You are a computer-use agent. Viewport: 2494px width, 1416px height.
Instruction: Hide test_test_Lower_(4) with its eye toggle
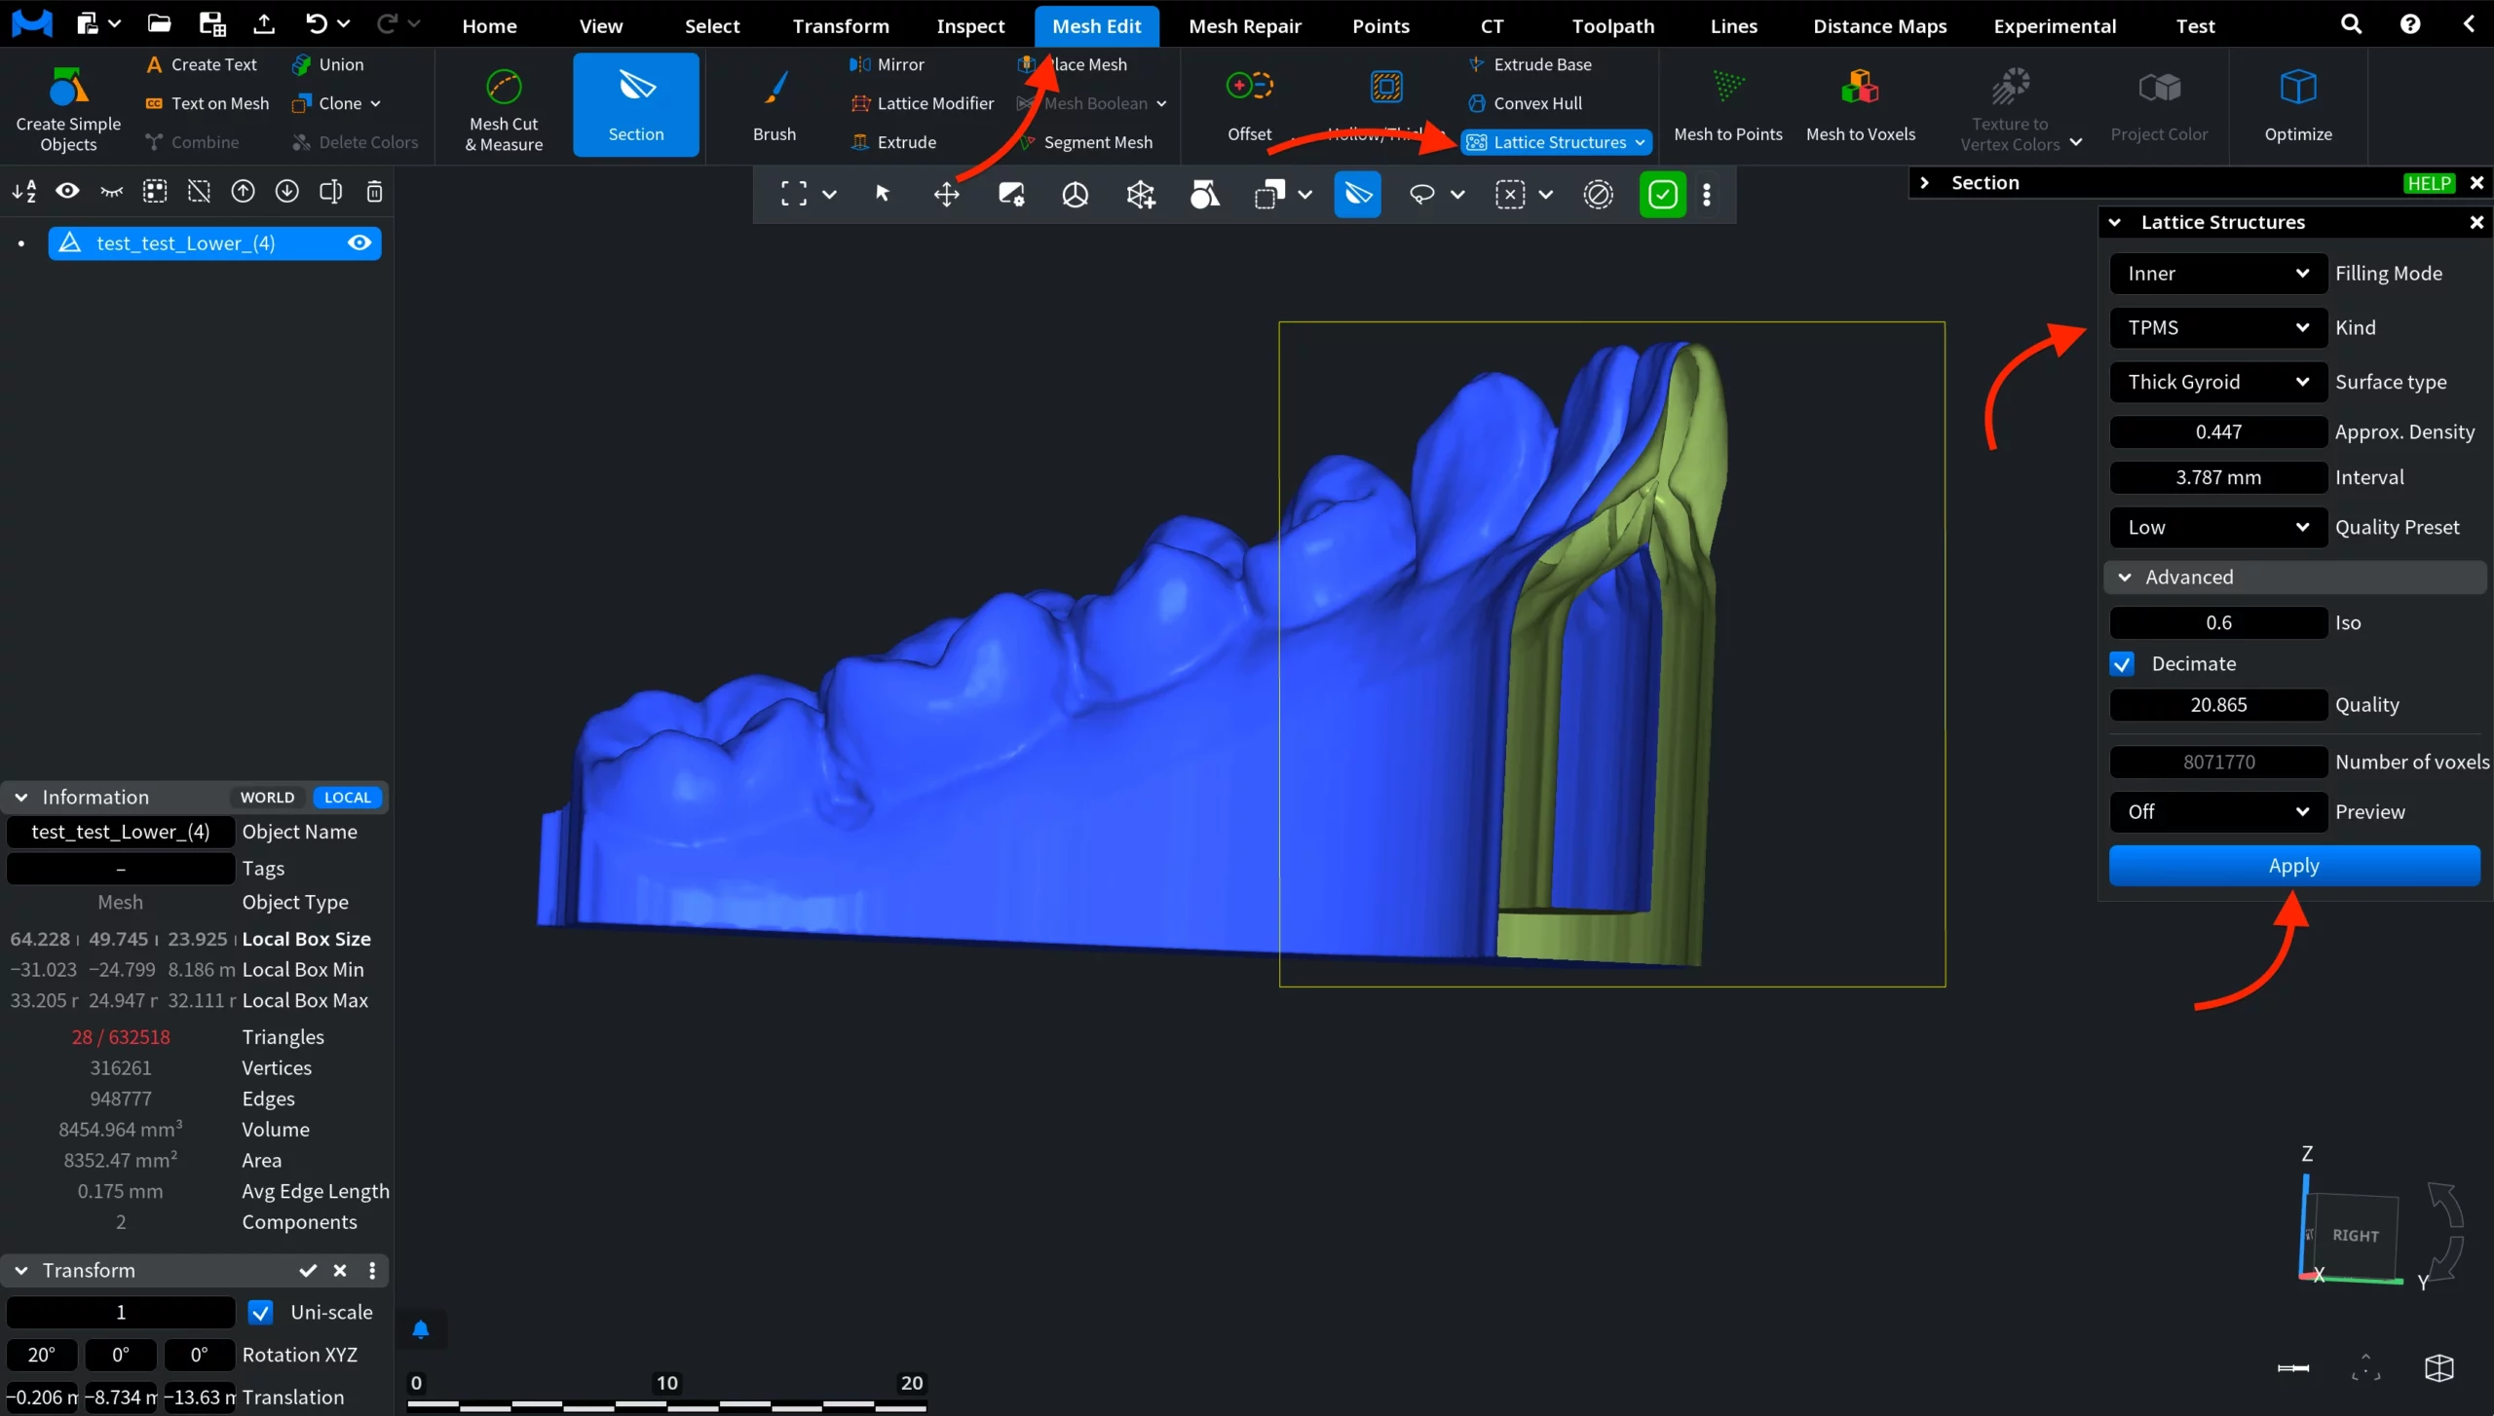[x=359, y=242]
